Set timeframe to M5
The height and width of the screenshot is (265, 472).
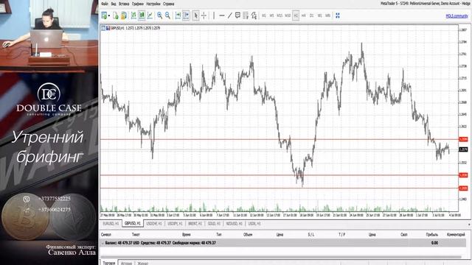[x=271, y=15]
